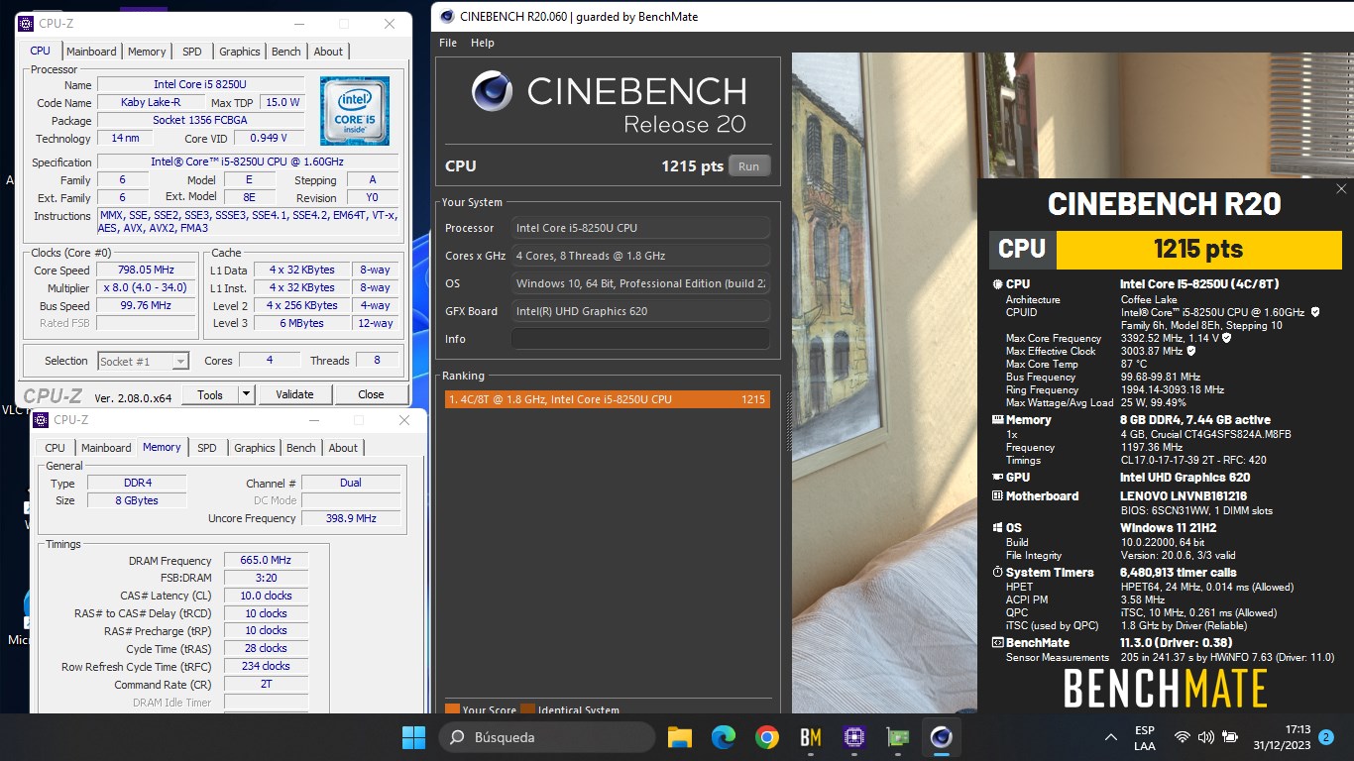This screenshot has width=1354, height=761.
Task: Open the Mainboard tab in the upper CPU-Z window
Action: point(91,52)
